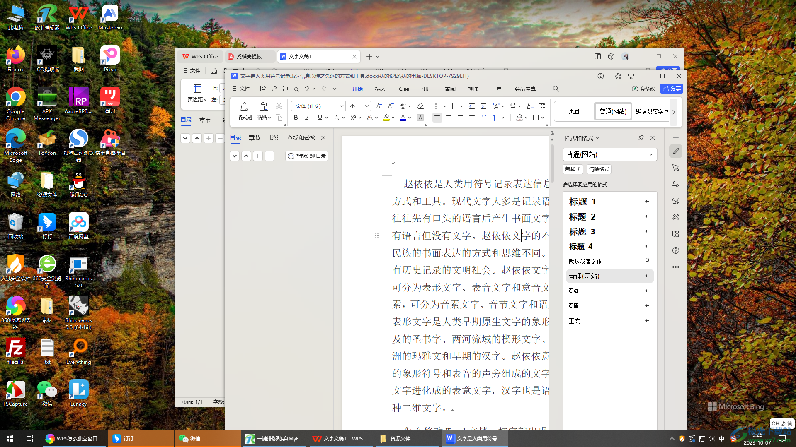Image resolution: width=796 pixels, height=447 pixels.
Task: Click the Format Painter (格式刷) icon
Action: pos(244,107)
